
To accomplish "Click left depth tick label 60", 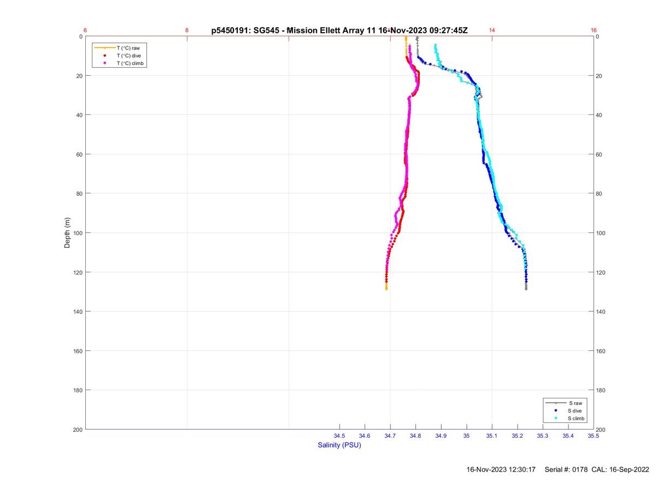I will coord(79,154).
